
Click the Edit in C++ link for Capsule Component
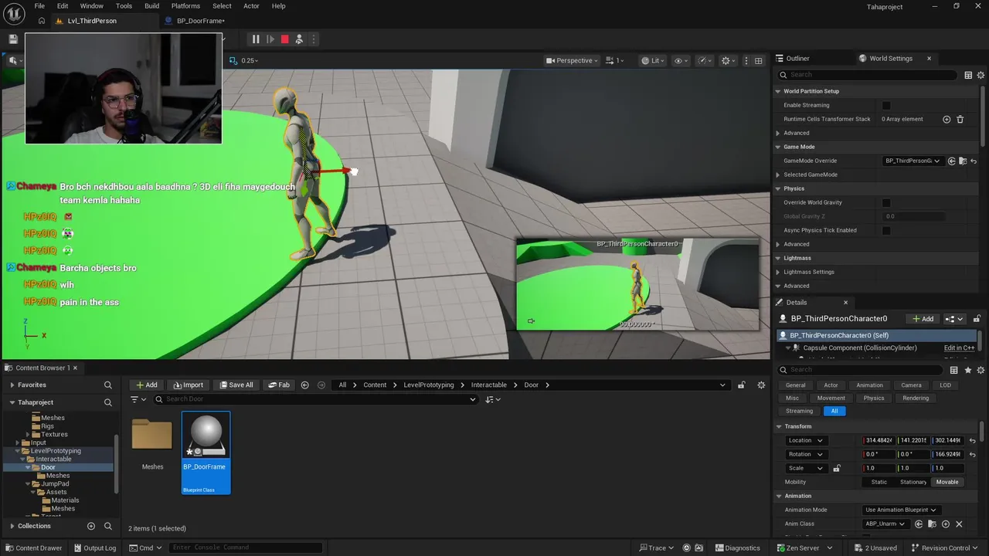click(x=959, y=348)
